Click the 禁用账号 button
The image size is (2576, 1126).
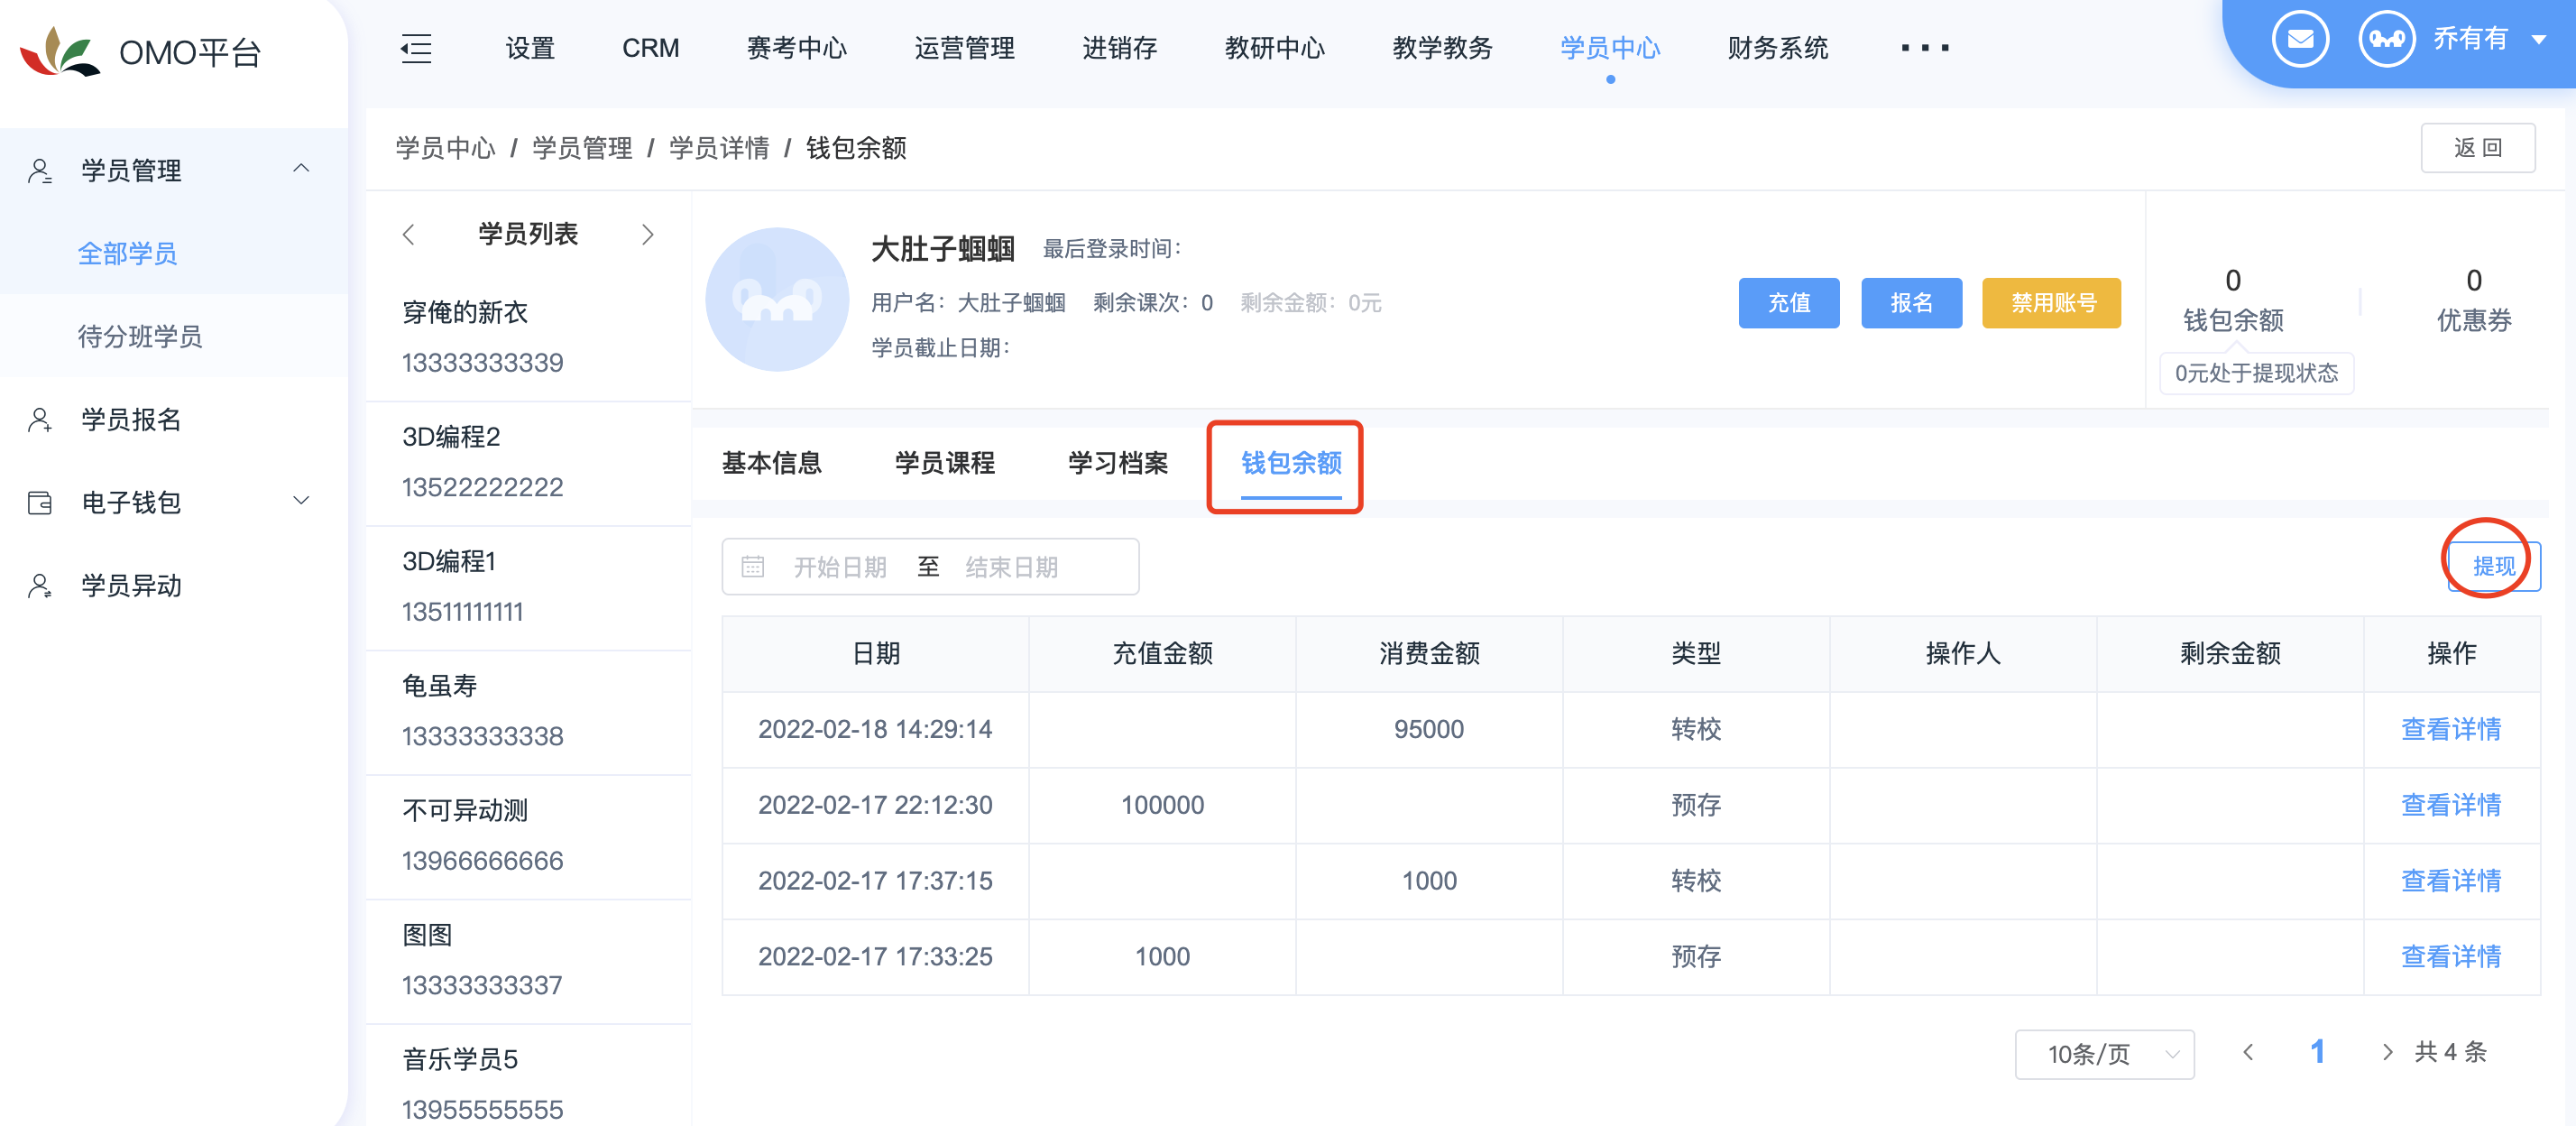click(x=2052, y=303)
